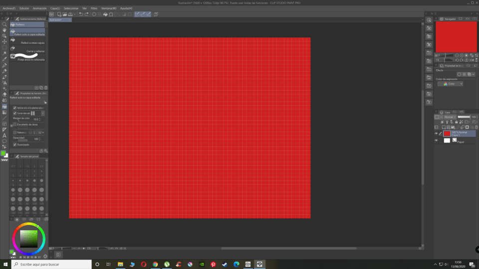The image size is (479, 269).
Task: Select 'Pintar área no rellenada' sub tool
Action: [x=27, y=57]
